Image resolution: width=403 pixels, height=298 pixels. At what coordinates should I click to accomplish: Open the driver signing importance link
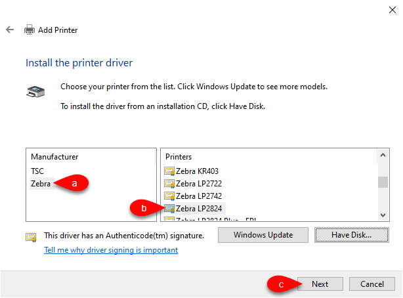(x=111, y=250)
